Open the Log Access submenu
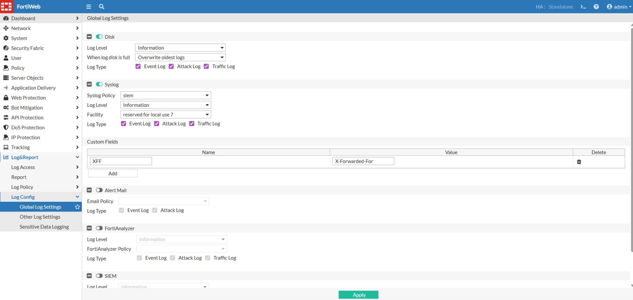Image resolution: width=633 pixels, height=300 pixels. pos(41,168)
